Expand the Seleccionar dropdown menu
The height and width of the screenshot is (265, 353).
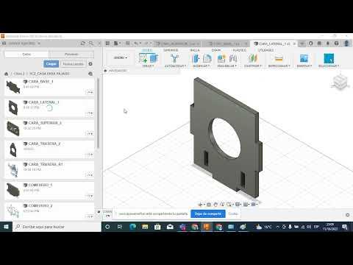point(329,66)
